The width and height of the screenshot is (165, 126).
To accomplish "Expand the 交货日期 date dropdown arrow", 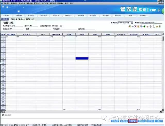I will (x=61, y=26).
